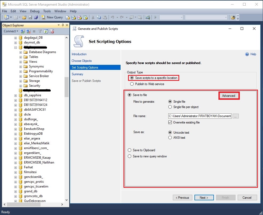Refresh the Object Explorer tree
263x215 pixels.
tap(46, 31)
